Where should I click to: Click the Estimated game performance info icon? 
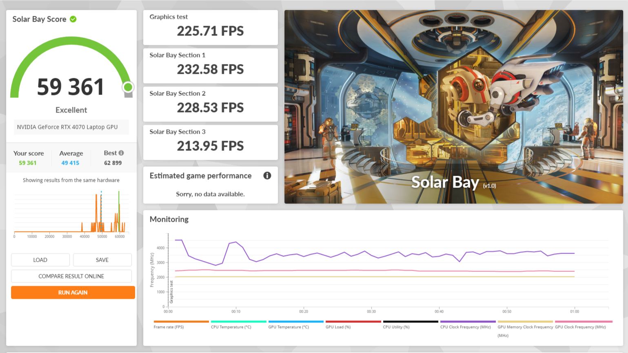point(267,176)
